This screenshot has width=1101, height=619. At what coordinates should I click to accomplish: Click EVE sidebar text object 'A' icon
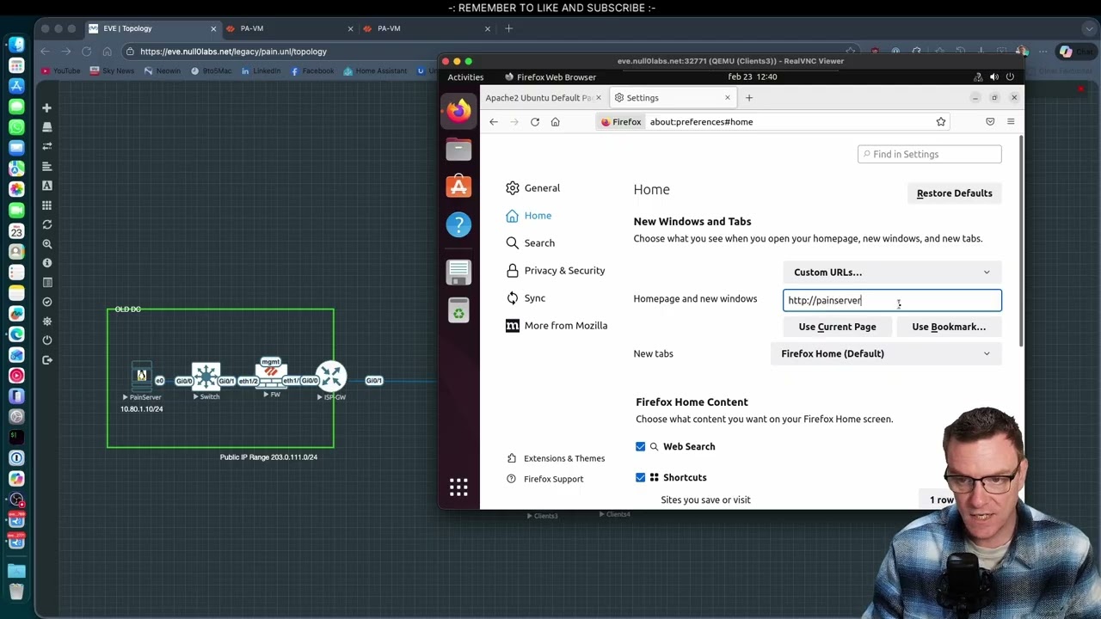tap(47, 186)
